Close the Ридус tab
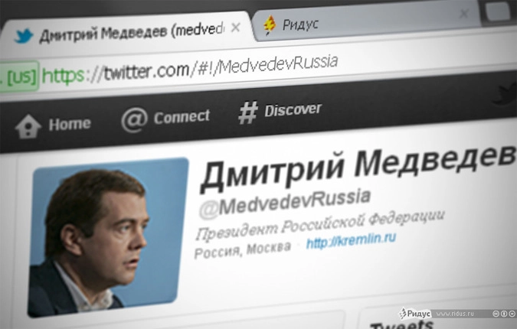Viewport: 517px width, 329px height. point(464,14)
